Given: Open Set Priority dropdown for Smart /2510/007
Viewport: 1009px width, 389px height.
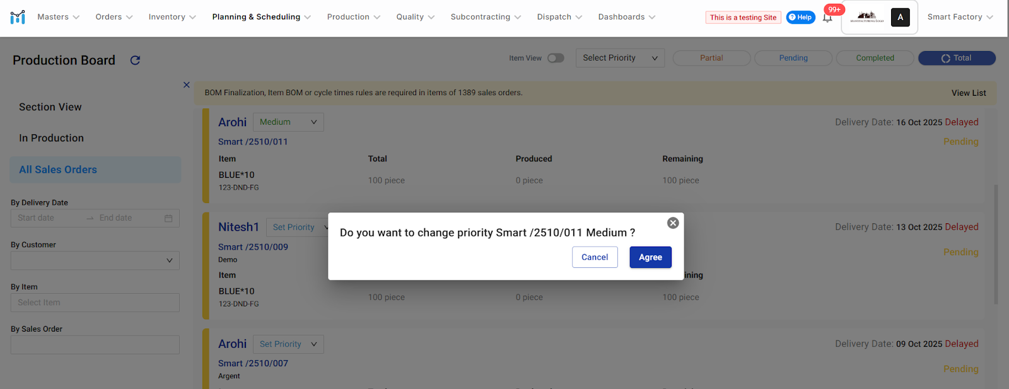Looking at the screenshot, I should click(x=288, y=344).
